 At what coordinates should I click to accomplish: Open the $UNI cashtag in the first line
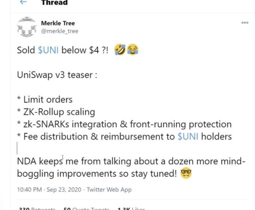pyautogui.click(x=48, y=50)
